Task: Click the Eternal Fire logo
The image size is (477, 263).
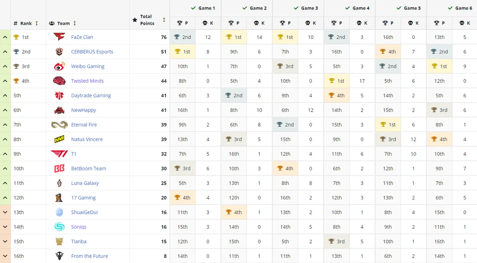Action: (x=59, y=125)
